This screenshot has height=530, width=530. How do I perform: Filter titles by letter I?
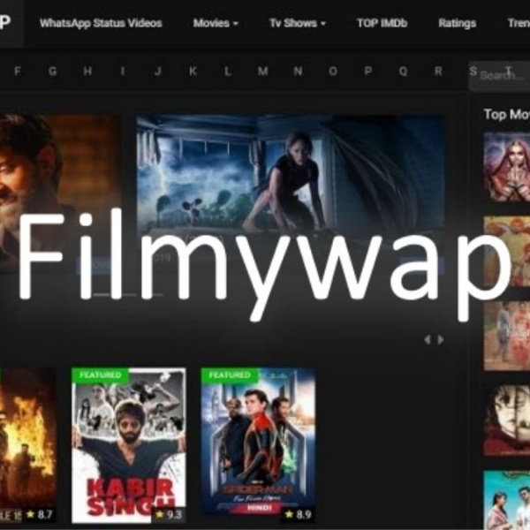123,71
